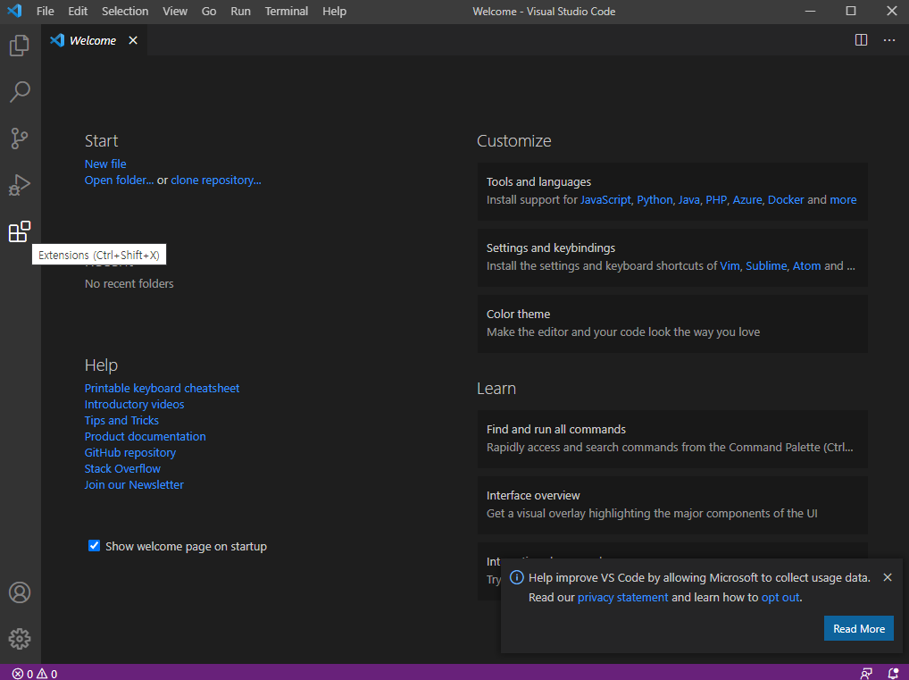The width and height of the screenshot is (909, 680).
Task: Open the Interface overview card
Action: point(672,505)
